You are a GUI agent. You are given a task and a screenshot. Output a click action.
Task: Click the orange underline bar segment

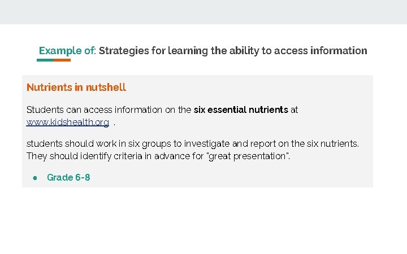coord(62,60)
